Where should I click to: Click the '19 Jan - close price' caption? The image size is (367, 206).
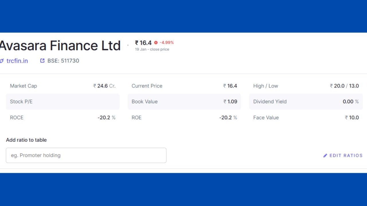coord(152,49)
